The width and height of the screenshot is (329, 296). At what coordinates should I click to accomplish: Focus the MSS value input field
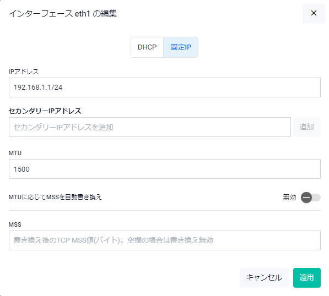pos(164,240)
